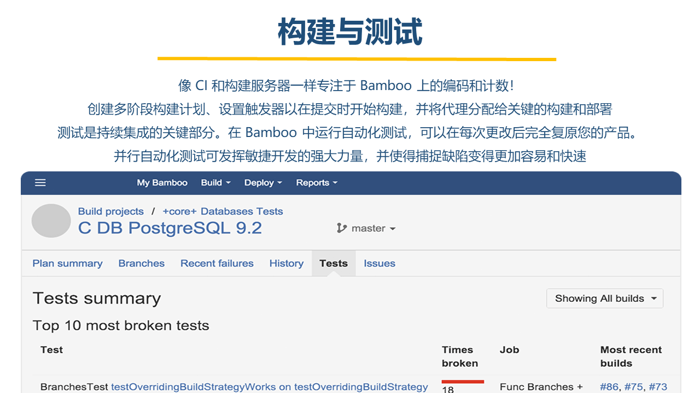Click the red times-broken bar for 18
This screenshot has height=393, width=700.
(463, 382)
